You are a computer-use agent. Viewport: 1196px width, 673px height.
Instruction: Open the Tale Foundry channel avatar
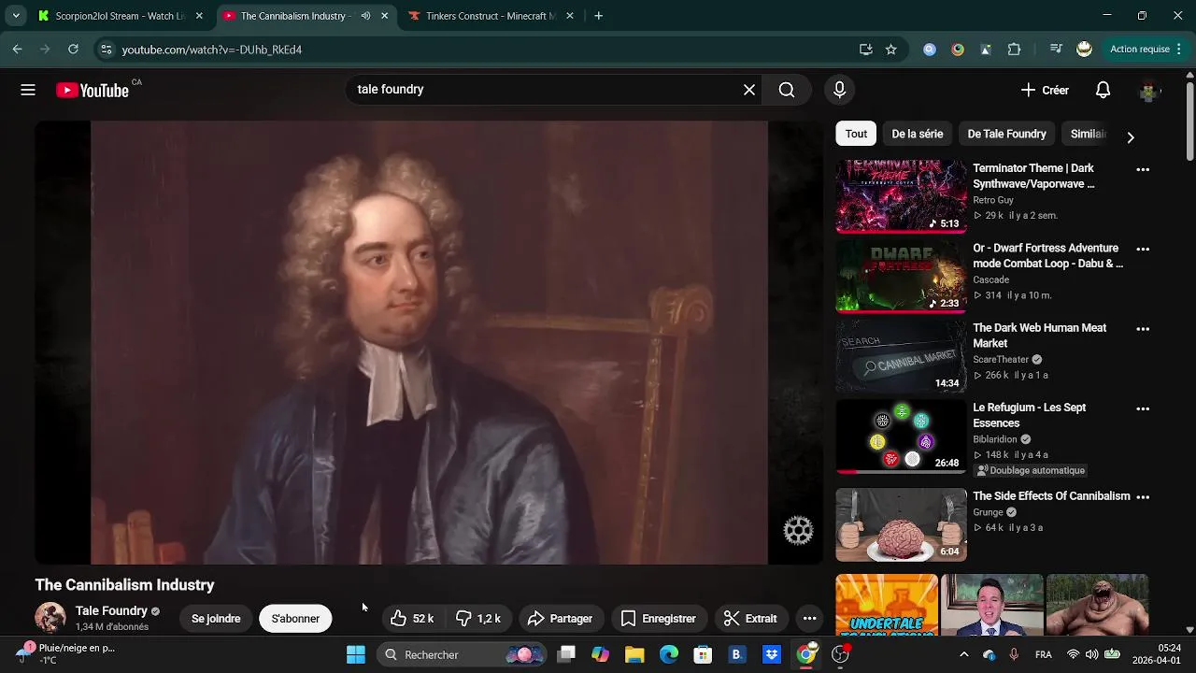point(50,618)
